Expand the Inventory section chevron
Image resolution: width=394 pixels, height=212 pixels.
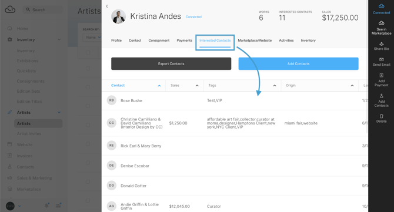(59, 39)
